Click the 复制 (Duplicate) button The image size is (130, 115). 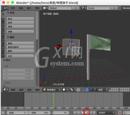(20, 43)
